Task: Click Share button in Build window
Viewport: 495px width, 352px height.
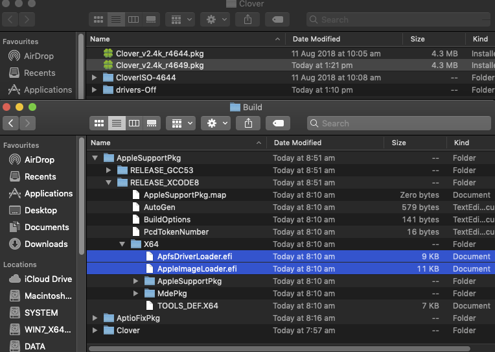Action: [248, 123]
